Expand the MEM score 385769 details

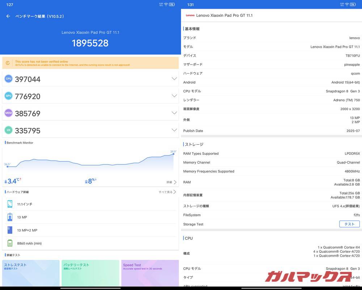pyautogui.click(x=174, y=113)
